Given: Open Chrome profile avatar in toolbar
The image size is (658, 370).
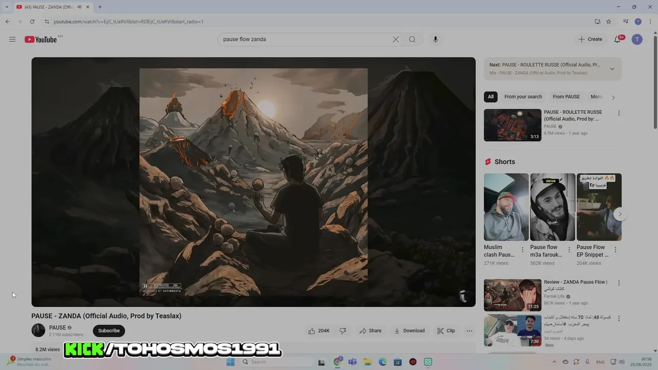Looking at the screenshot, I should pos(638,22).
